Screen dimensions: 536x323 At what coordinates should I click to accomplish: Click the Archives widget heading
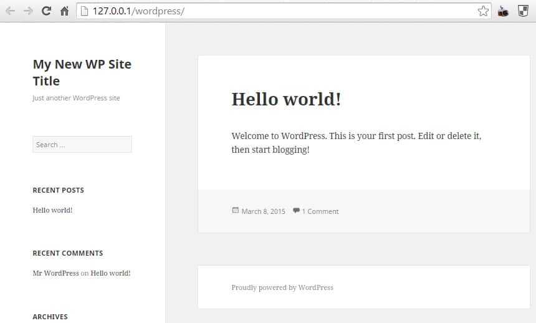[x=50, y=317]
